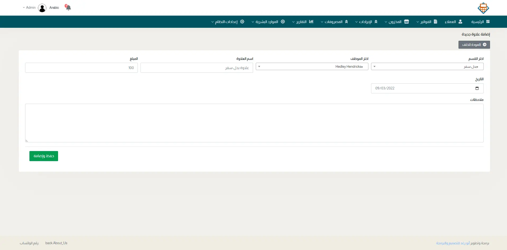Click inside the ملاحظات notes textarea
The height and width of the screenshot is (250, 507).
[254, 123]
